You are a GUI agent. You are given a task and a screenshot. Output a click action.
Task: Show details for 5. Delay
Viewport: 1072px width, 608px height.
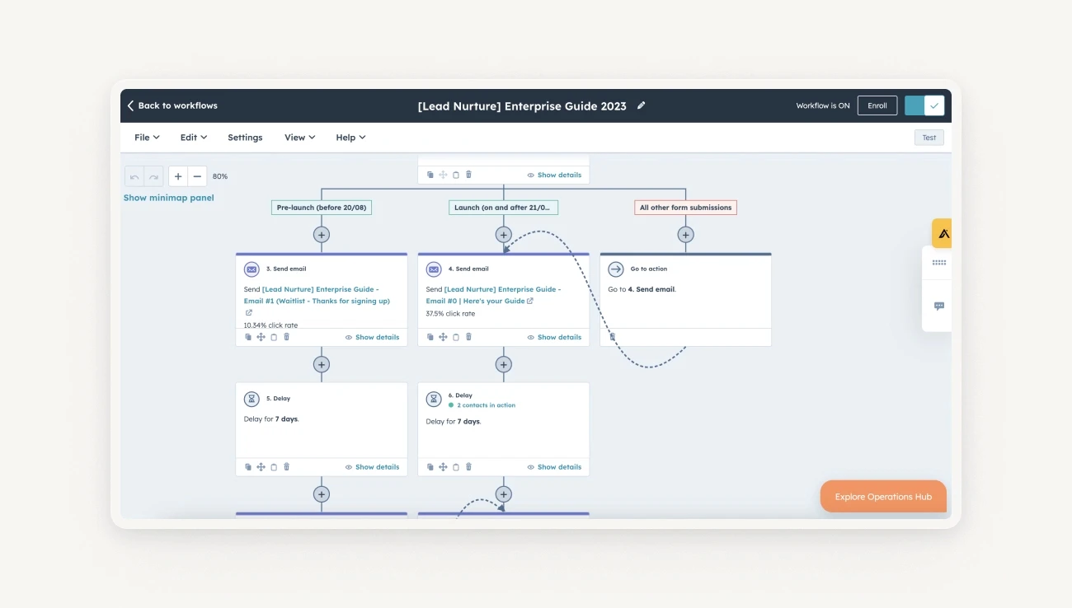pyautogui.click(x=372, y=467)
